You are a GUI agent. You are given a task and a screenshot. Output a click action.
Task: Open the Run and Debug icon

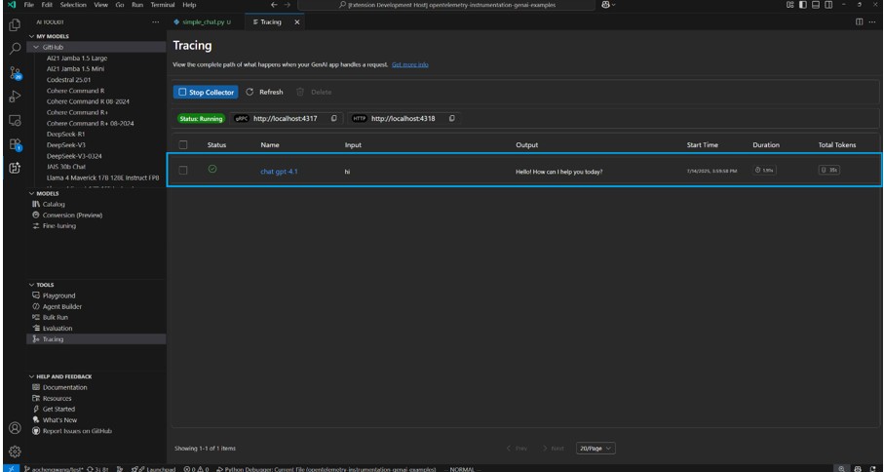[x=15, y=96]
